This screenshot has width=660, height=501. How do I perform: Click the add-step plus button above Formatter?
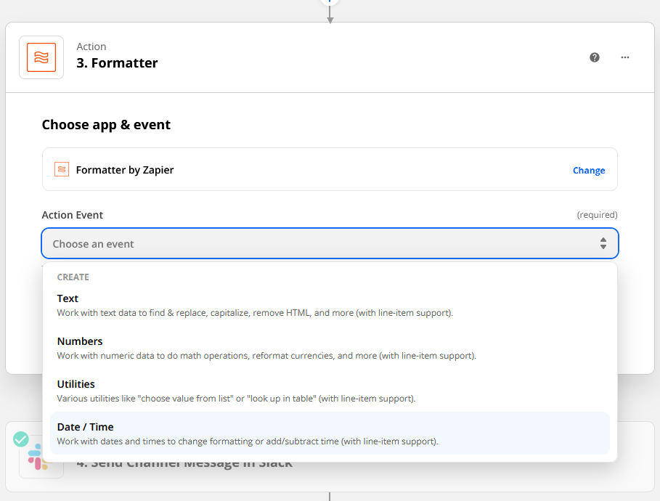point(330,1)
